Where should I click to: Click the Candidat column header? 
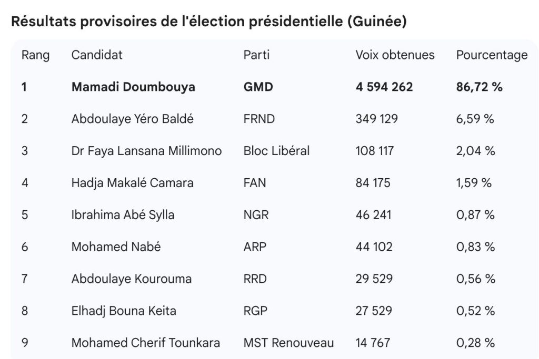coord(97,55)
